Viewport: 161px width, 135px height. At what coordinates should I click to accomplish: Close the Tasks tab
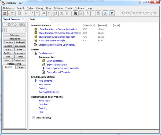(x=50, y=19)
